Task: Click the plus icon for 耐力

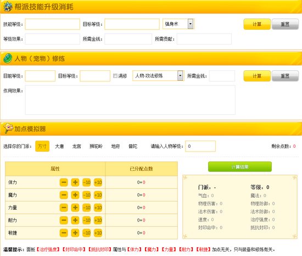Action: pyautogui.click(x=75, y=220)
